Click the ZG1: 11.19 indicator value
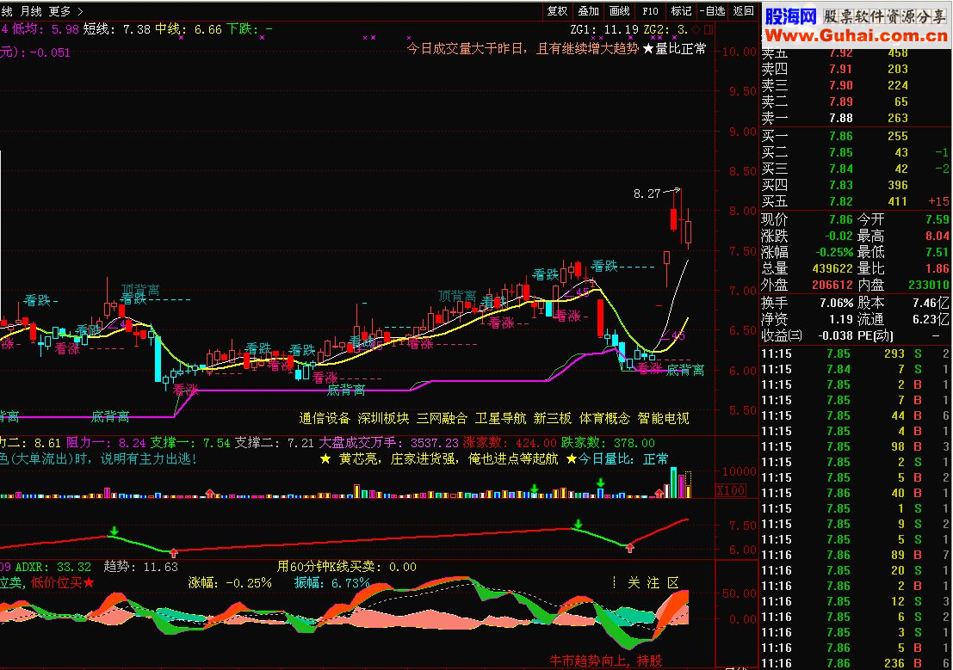The height and width of the screenshot is (670, 953). (604, 29)
